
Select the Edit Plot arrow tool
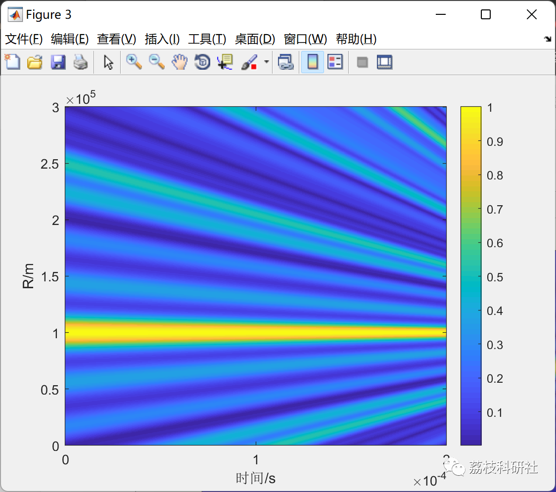pos(108,62)
